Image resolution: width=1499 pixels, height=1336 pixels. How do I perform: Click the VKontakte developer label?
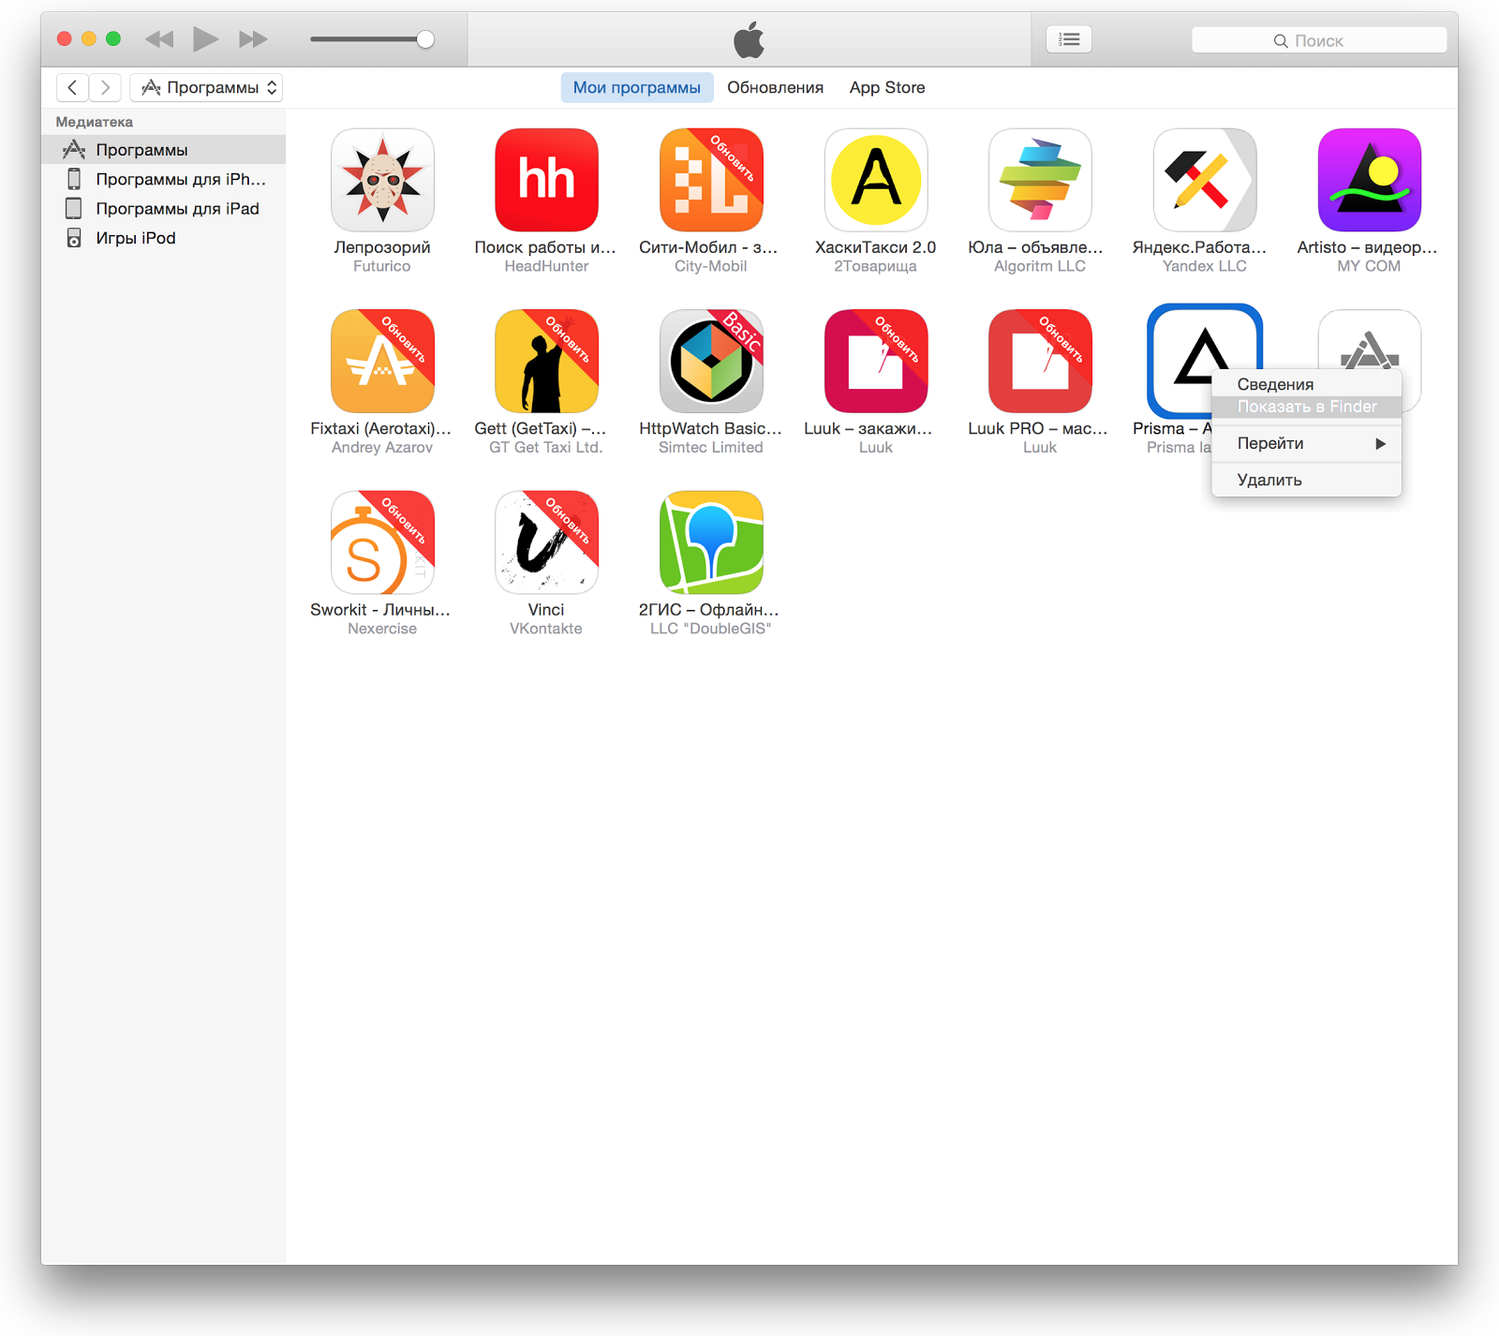point(546,628)
